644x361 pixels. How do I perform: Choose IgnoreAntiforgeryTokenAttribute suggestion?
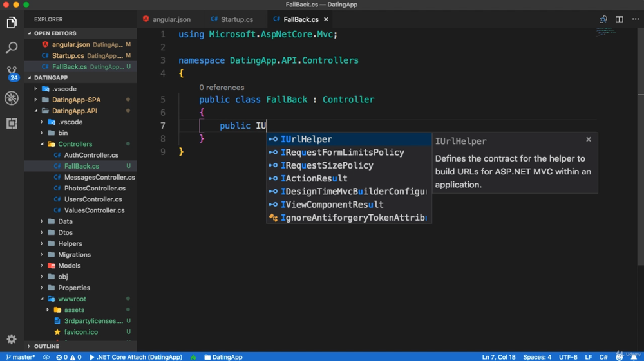349,218
